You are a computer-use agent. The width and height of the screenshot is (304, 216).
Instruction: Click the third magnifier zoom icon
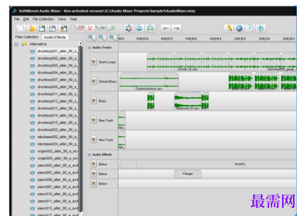coord(112,38)
